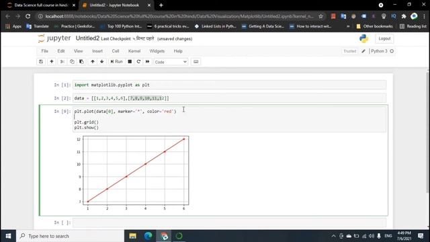430x242 pixels.
Task: Show hidden system tray icons chevron
Action: (x=333, y=236)
